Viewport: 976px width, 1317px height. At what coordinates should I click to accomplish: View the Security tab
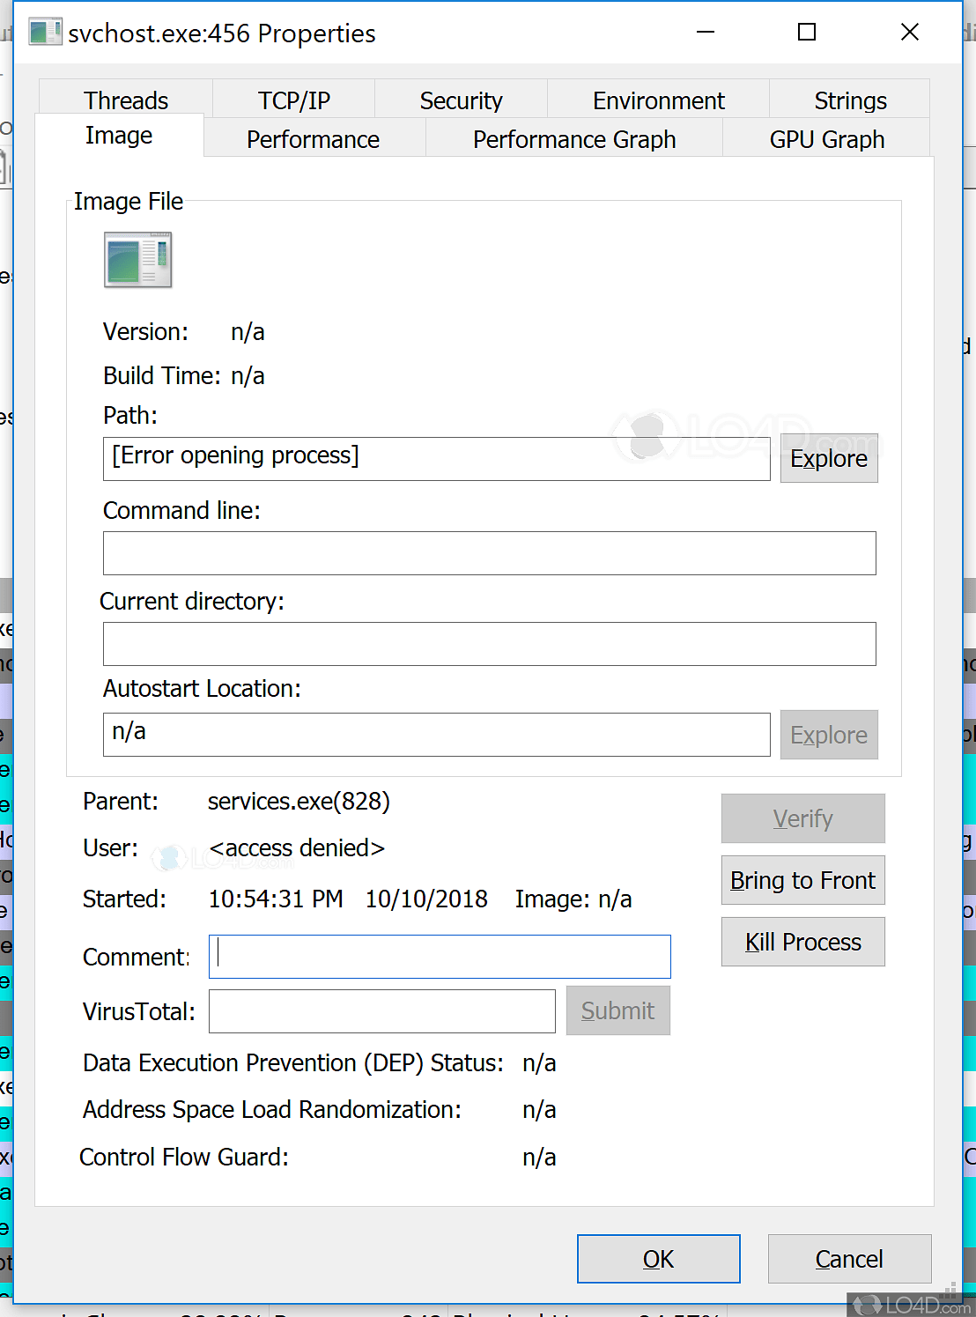tap(461, 100)
